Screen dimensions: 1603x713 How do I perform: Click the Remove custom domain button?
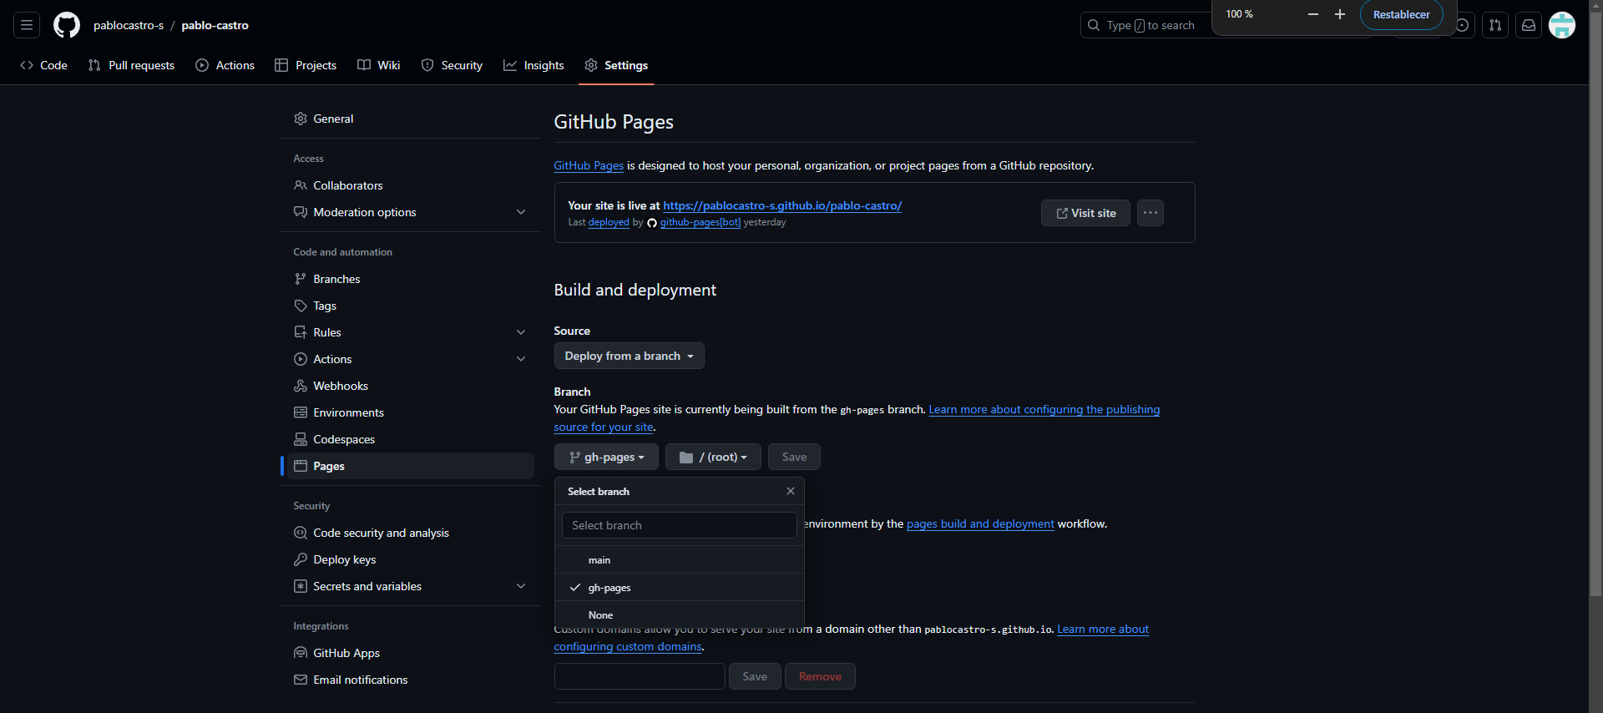[820, 676]
